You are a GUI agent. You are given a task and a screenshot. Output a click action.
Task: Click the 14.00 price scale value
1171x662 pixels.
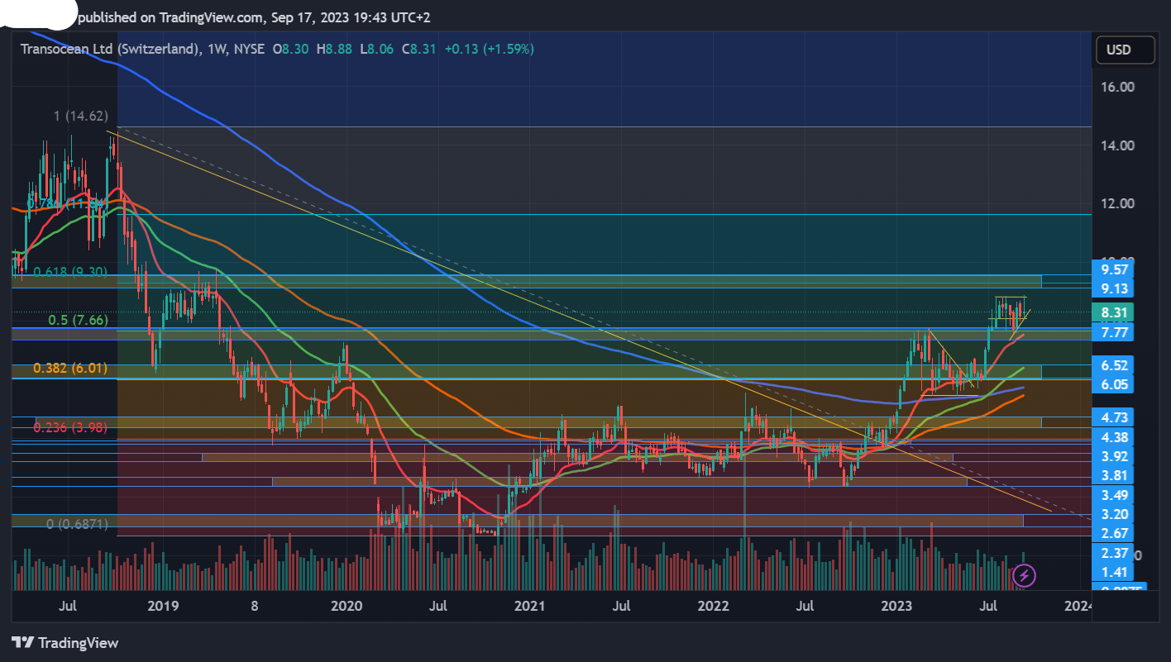pyautogui.click(x=1116, y=145)
